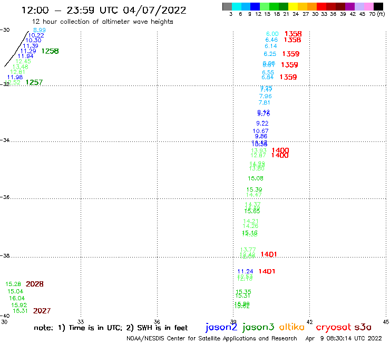This screenshot has width=390, height=343.
Task: Click the 1359 time label beside 6.25
Action: tap(291, 54)
